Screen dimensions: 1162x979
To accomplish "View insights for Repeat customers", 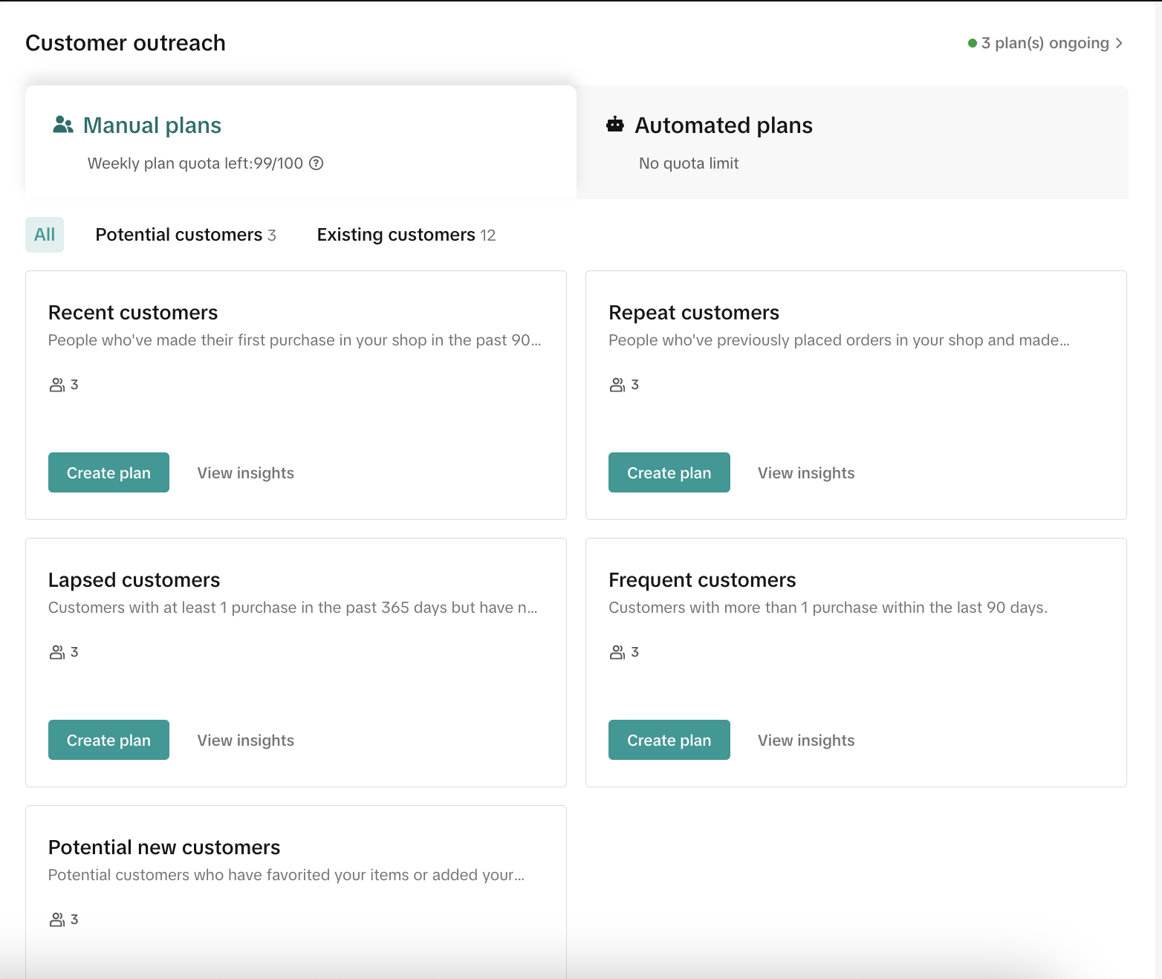I will [x=806, y=473].
